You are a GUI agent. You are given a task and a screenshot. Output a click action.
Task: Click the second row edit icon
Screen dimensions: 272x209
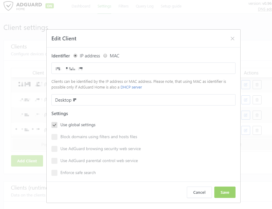pyautogui.click(x=245, y=100)
